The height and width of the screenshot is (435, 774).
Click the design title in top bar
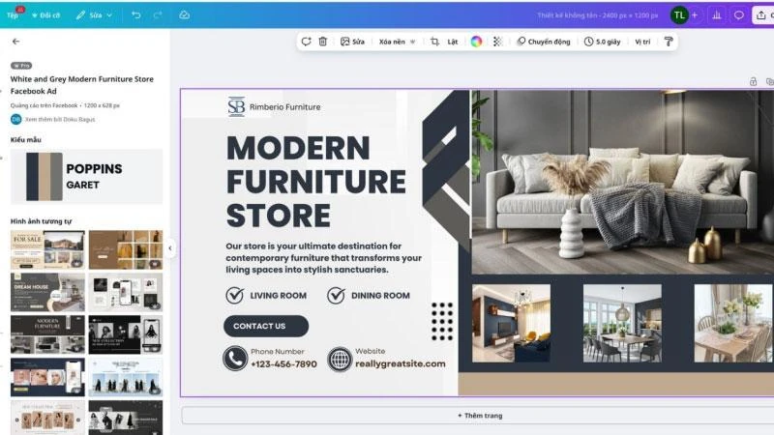coord(597,15)
